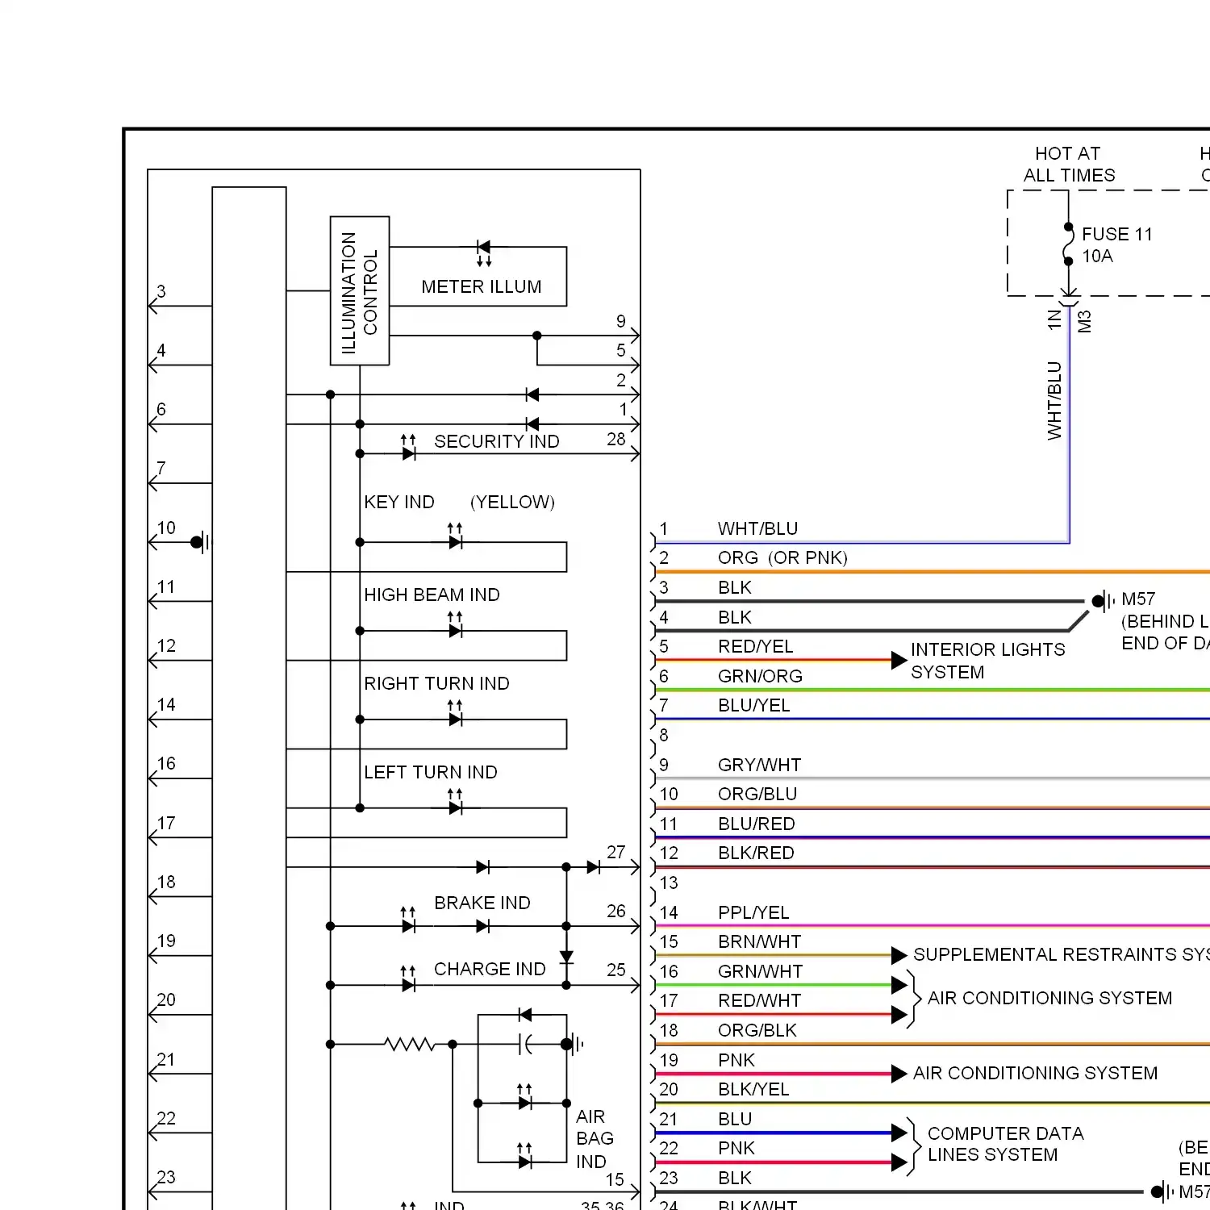
Task: Select the INTERIOR LIGHTS SYSTEM label
Action: (988, 661)
